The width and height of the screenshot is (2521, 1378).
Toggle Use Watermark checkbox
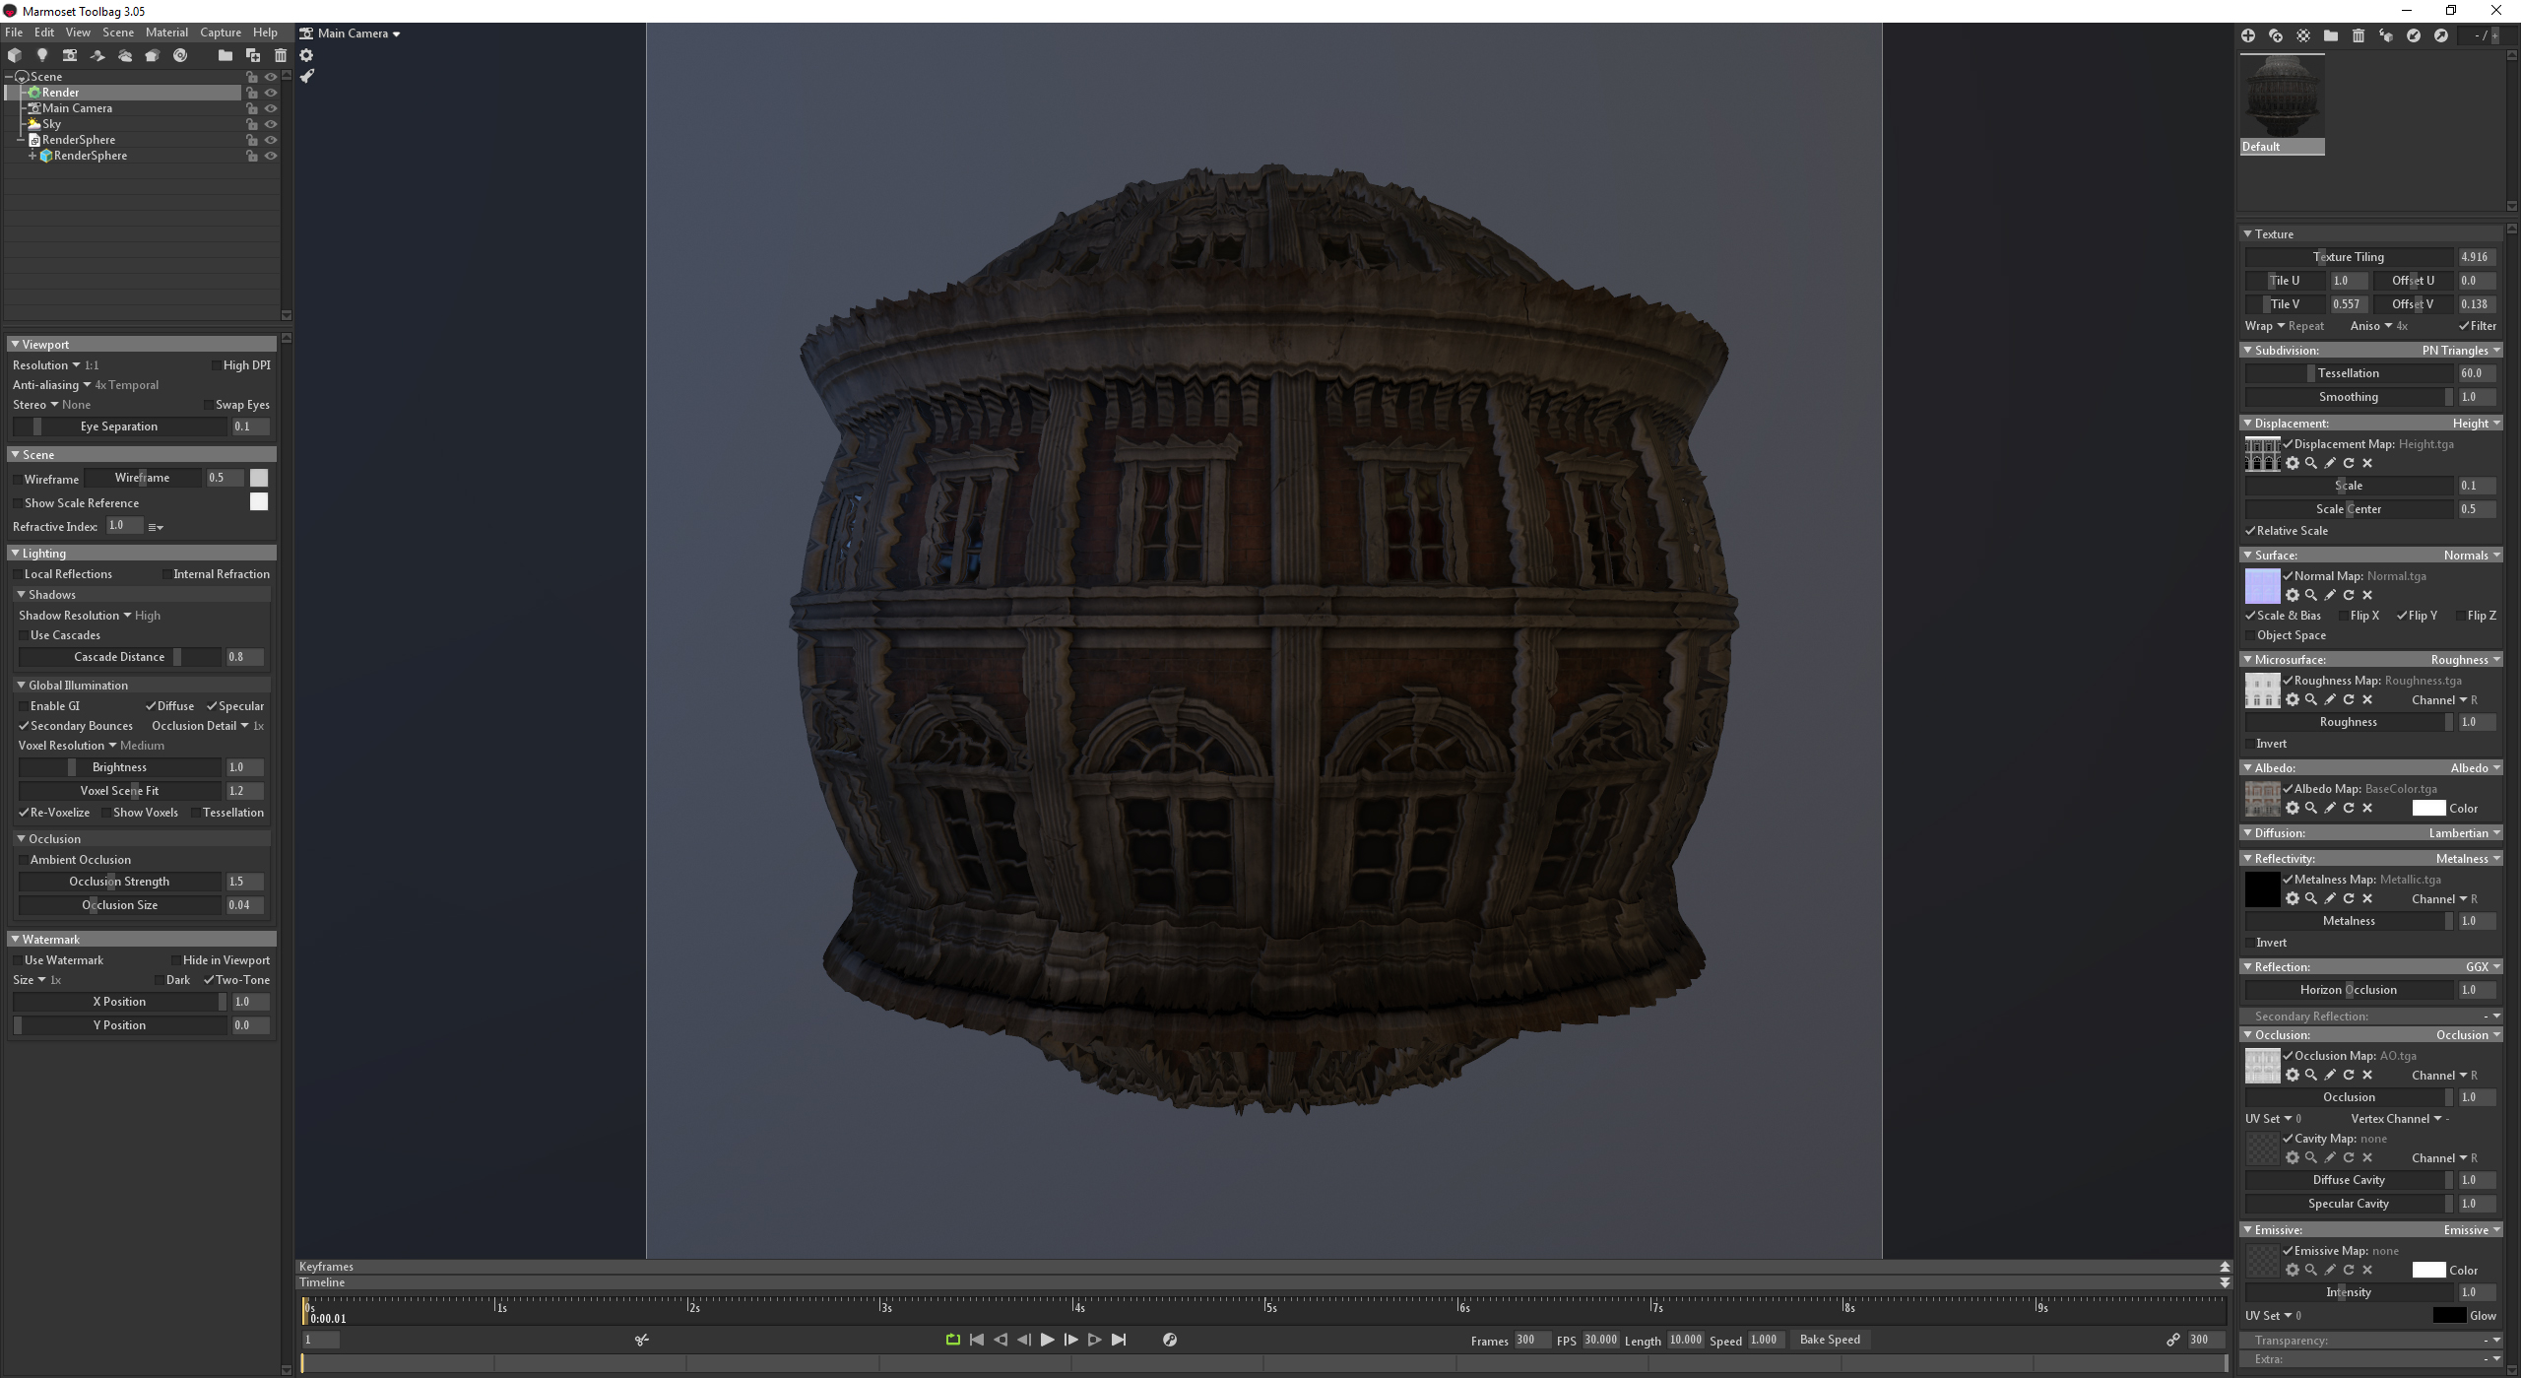(x=18, y=960)
